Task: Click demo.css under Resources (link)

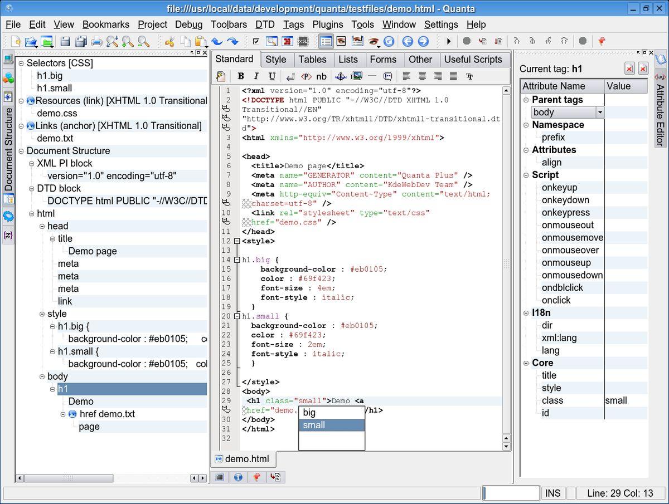Action: (x=57, y=113)
